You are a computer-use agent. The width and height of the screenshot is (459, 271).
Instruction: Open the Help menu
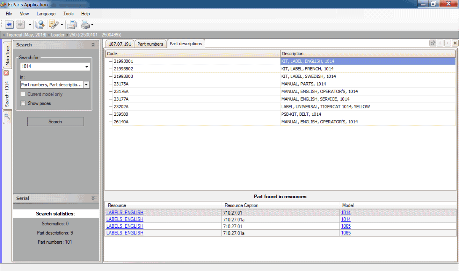point(85,14)
